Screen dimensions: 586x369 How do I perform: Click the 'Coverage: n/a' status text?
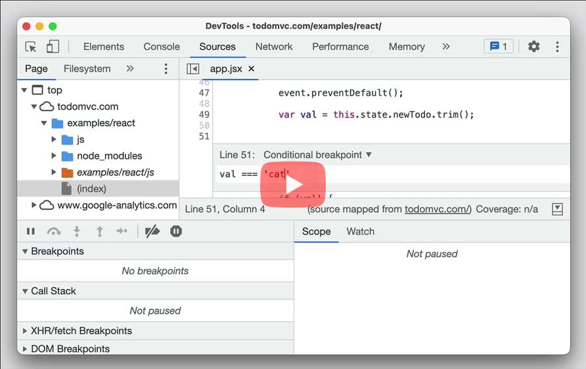tap(507, 209)
